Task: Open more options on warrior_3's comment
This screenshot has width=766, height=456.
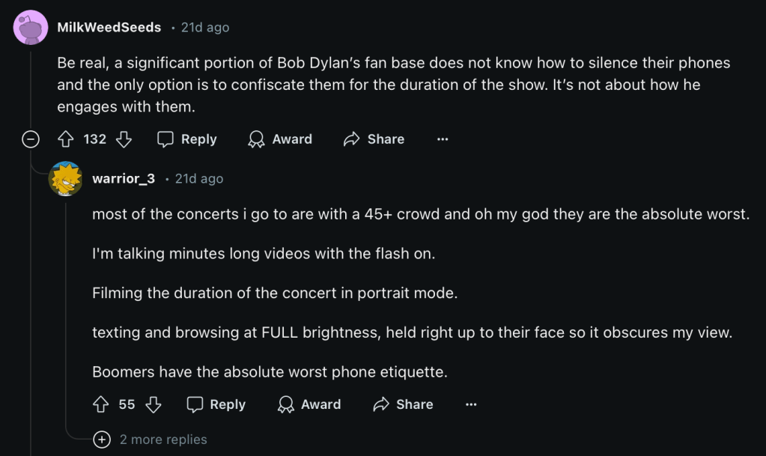Action: [471, 404]
